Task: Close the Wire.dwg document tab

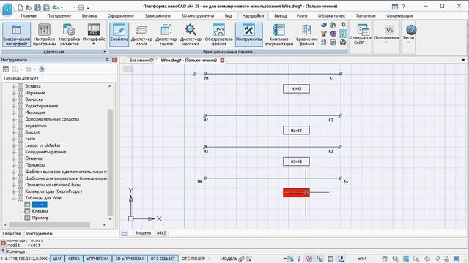Action: [x=222, y=60]
